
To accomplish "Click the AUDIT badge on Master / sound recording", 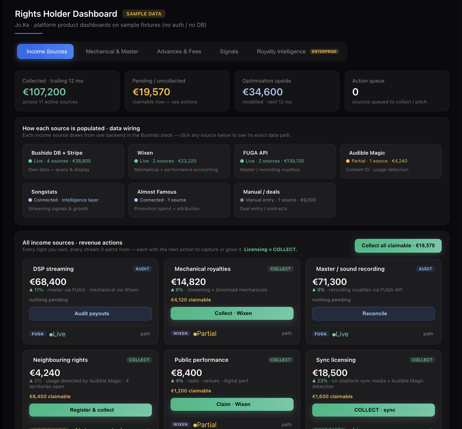I will pos(425,269).
